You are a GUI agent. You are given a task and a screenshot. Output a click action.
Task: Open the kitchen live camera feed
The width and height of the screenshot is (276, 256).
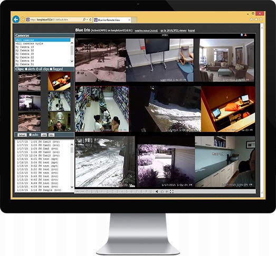(225, 162)
